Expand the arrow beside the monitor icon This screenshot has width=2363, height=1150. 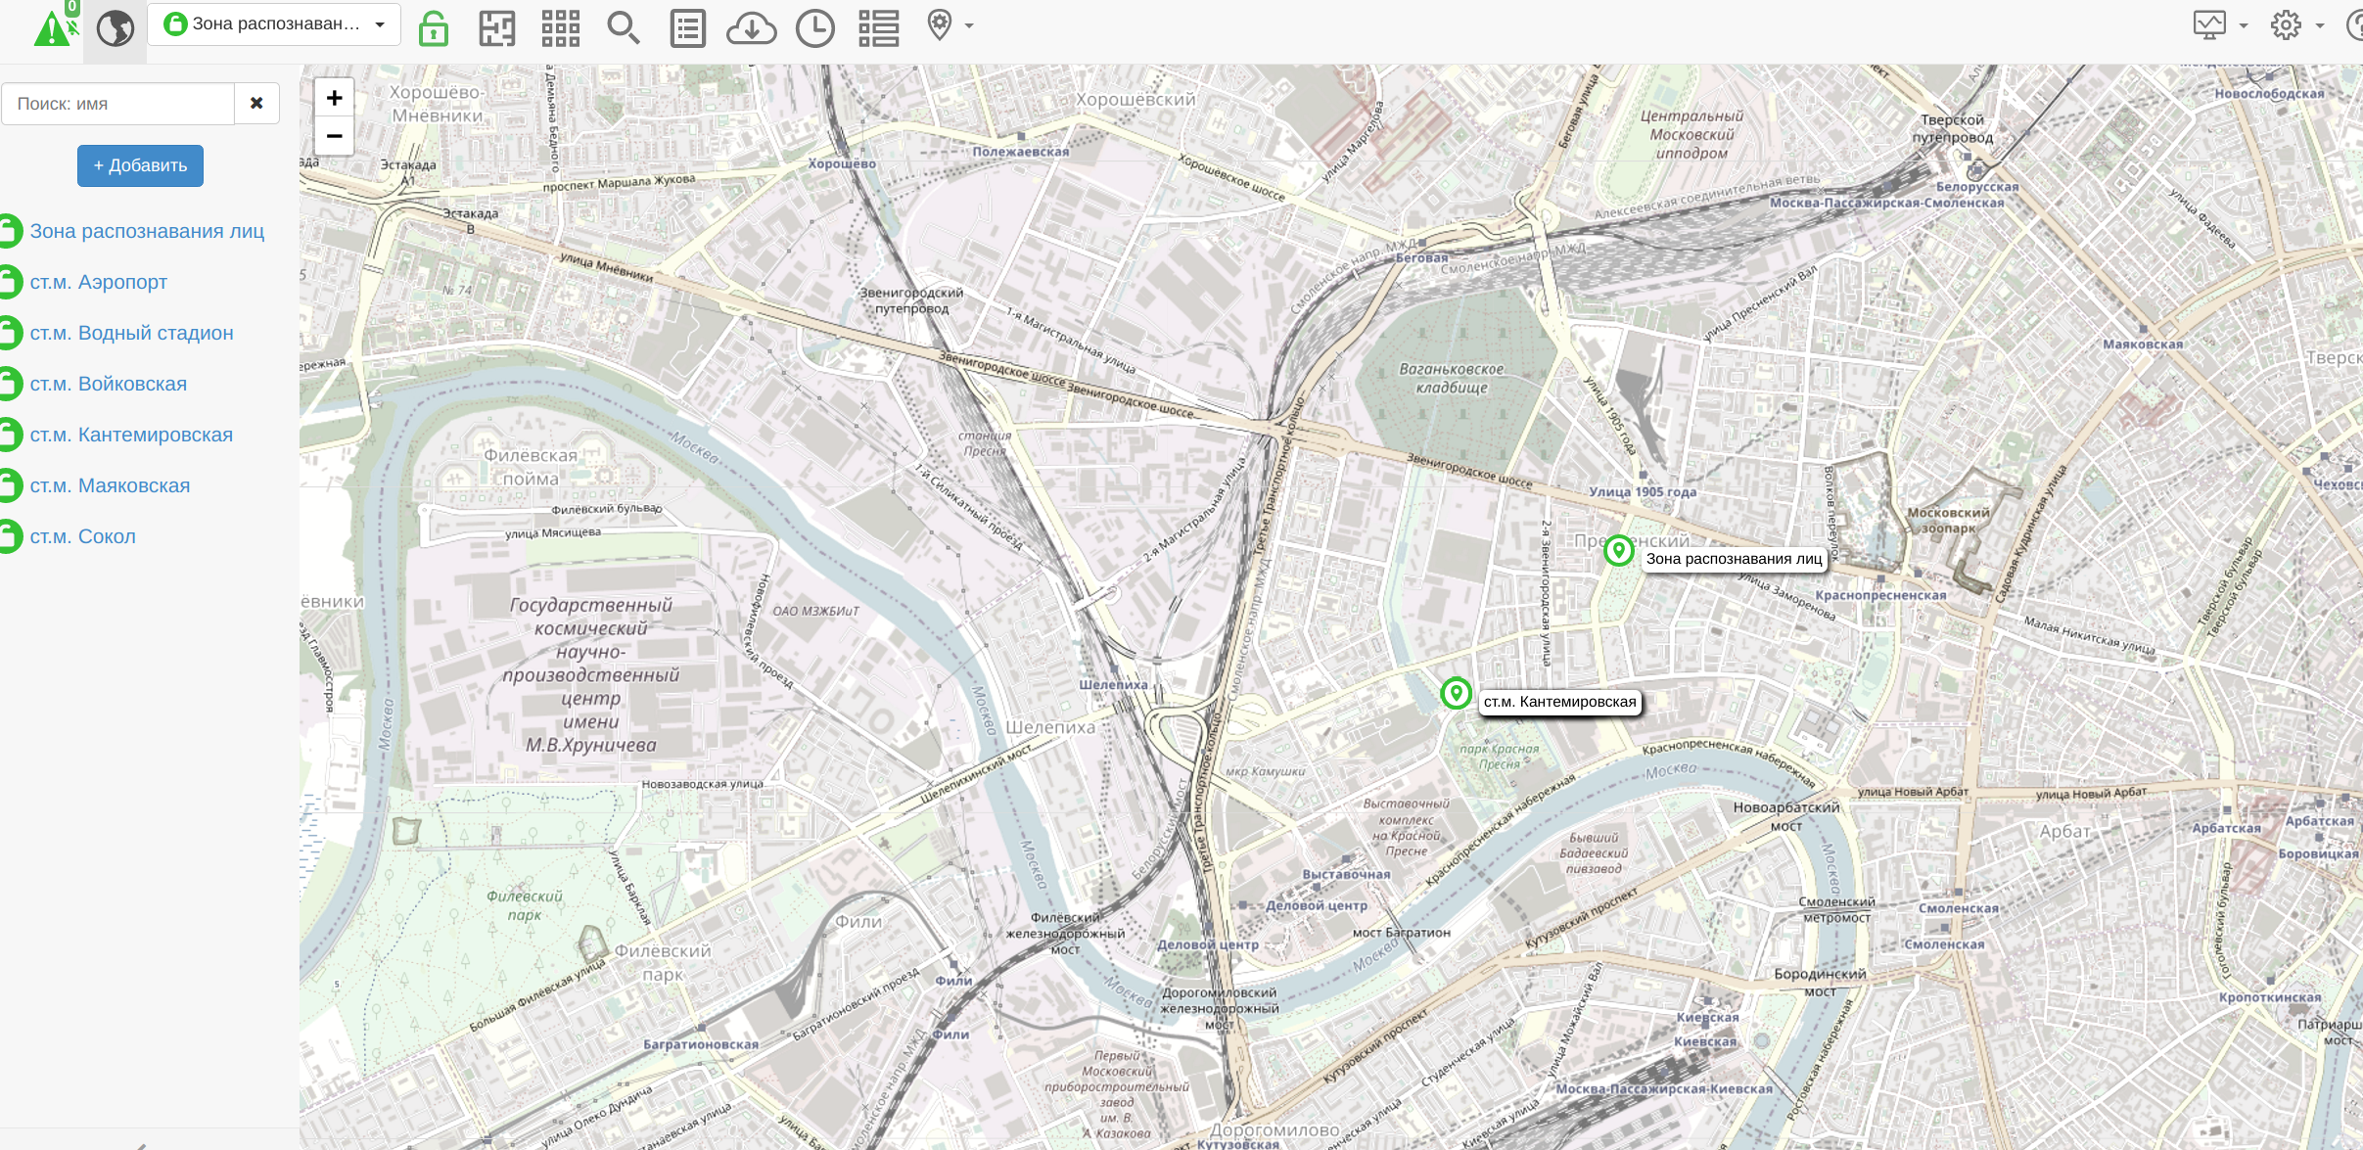(2244, 25)
